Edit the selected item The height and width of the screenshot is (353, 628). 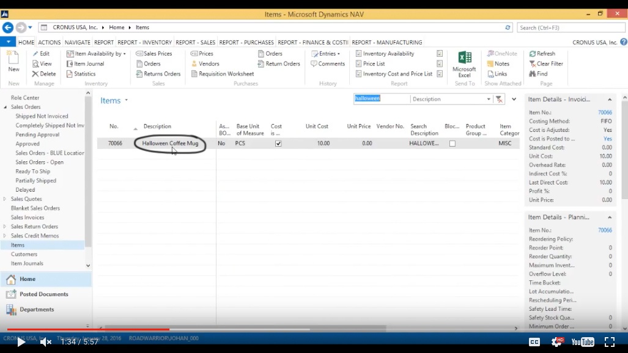[41, 54]
